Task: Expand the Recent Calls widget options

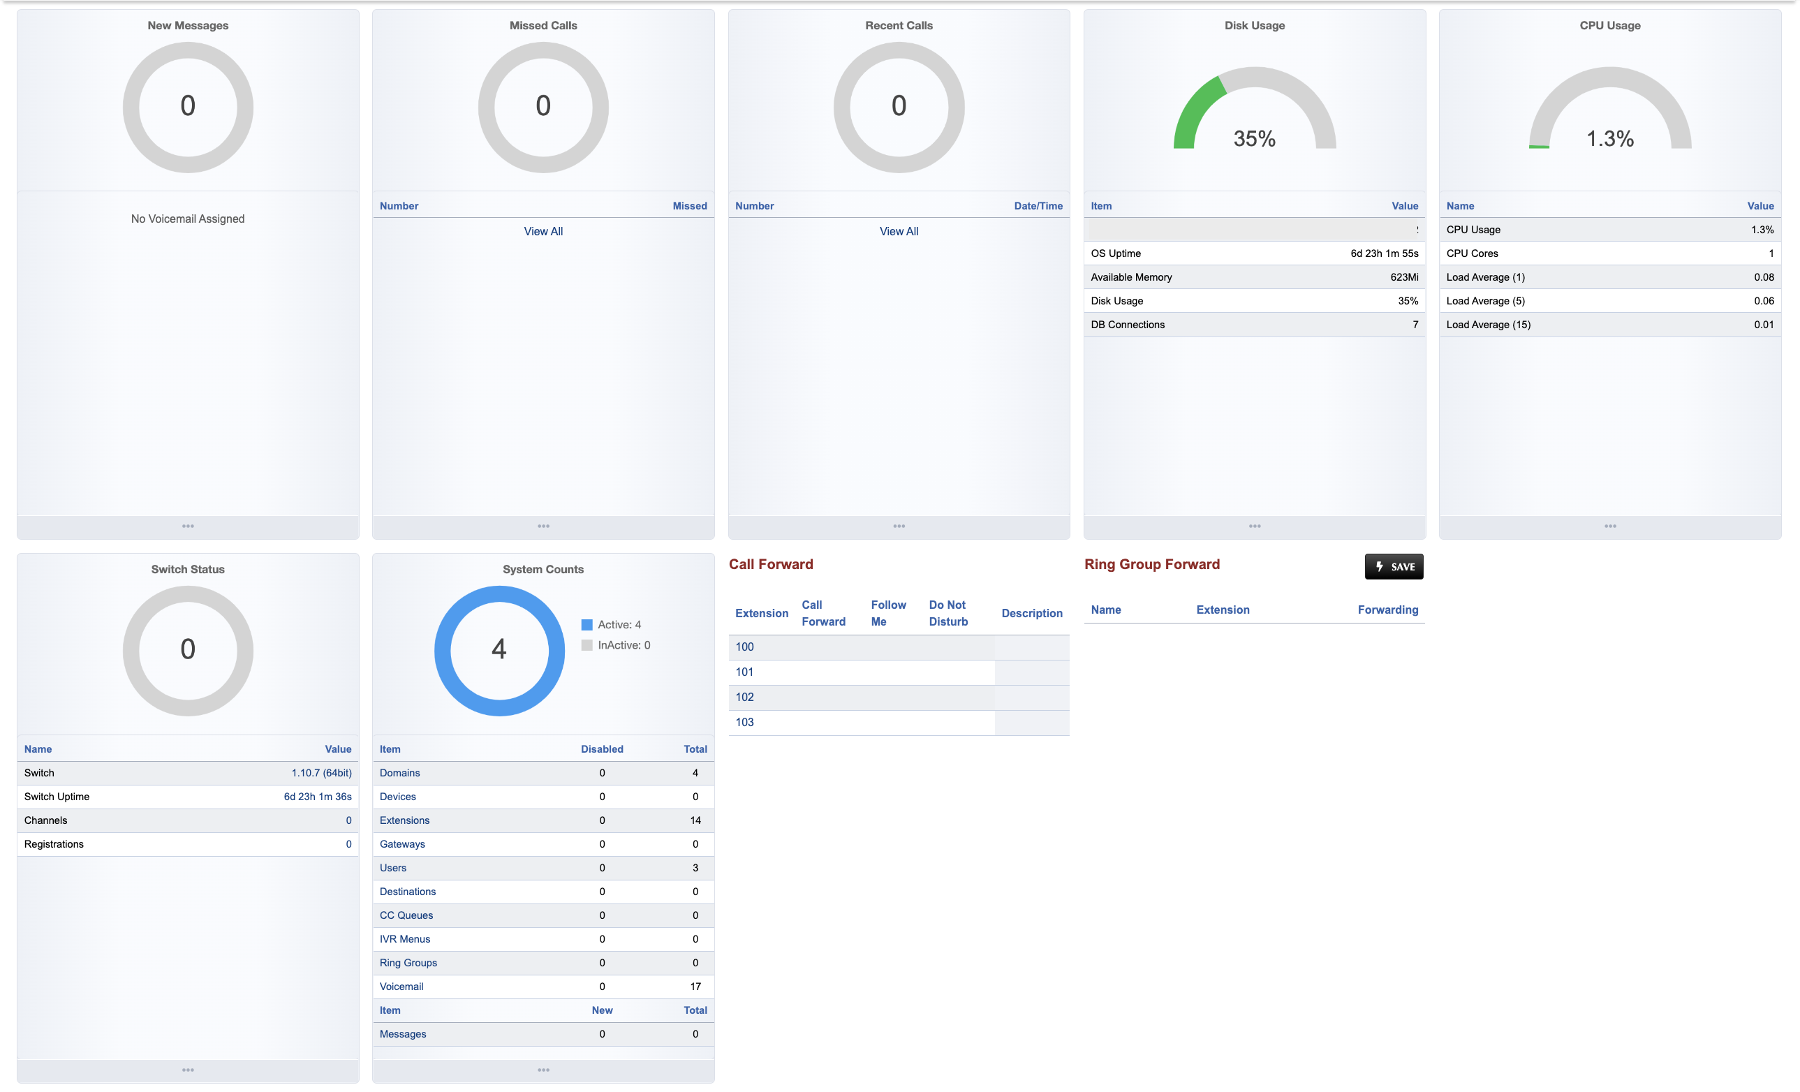Action: (899, 526)
